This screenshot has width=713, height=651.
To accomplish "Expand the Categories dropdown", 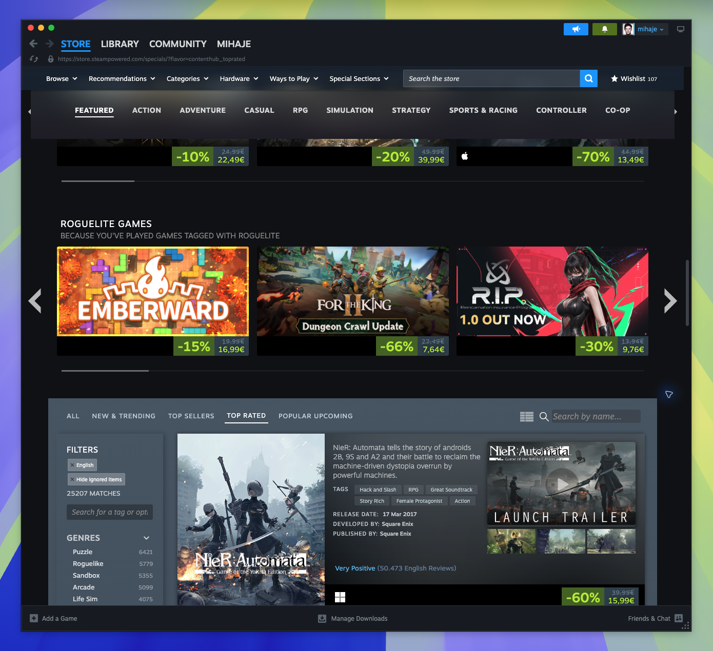I will point(188,78).
